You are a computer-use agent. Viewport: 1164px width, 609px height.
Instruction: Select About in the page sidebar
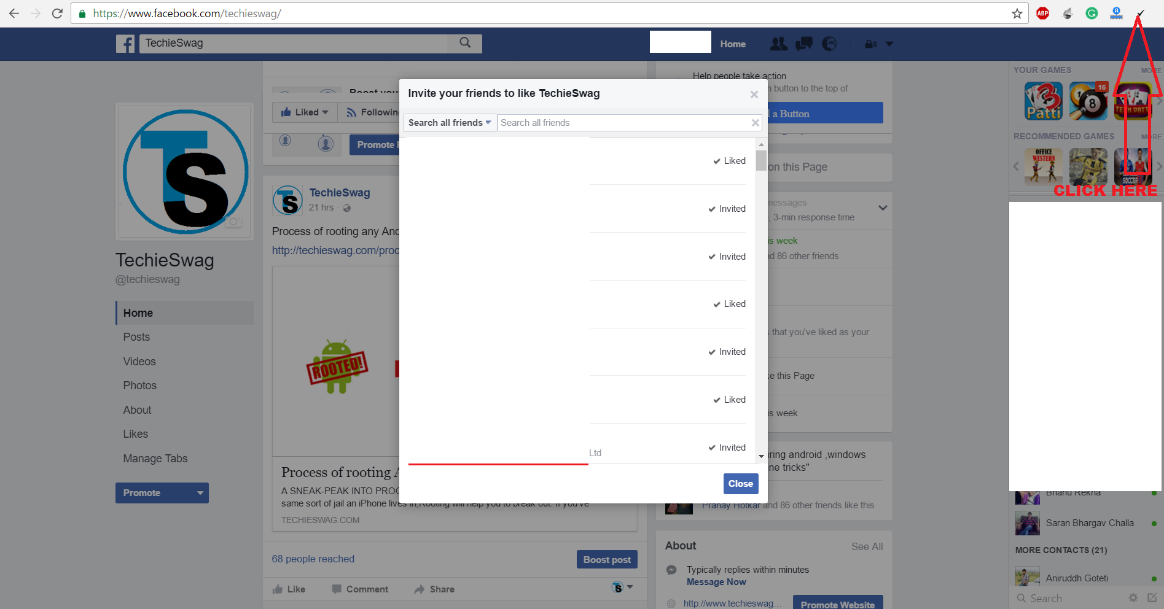pyautogui.click(x=137, y=410)
